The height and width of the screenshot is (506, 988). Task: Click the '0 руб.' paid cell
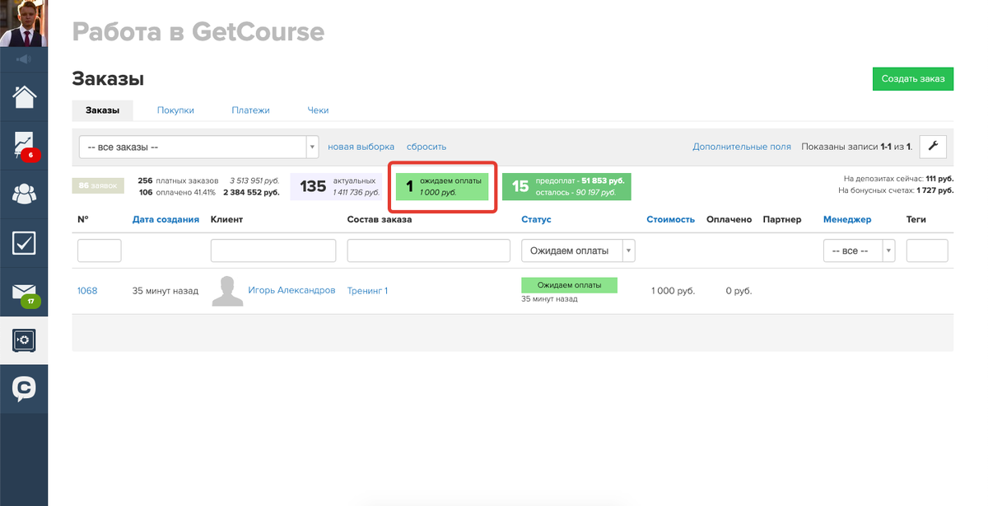pyautogui.click(x=739, y=291)
